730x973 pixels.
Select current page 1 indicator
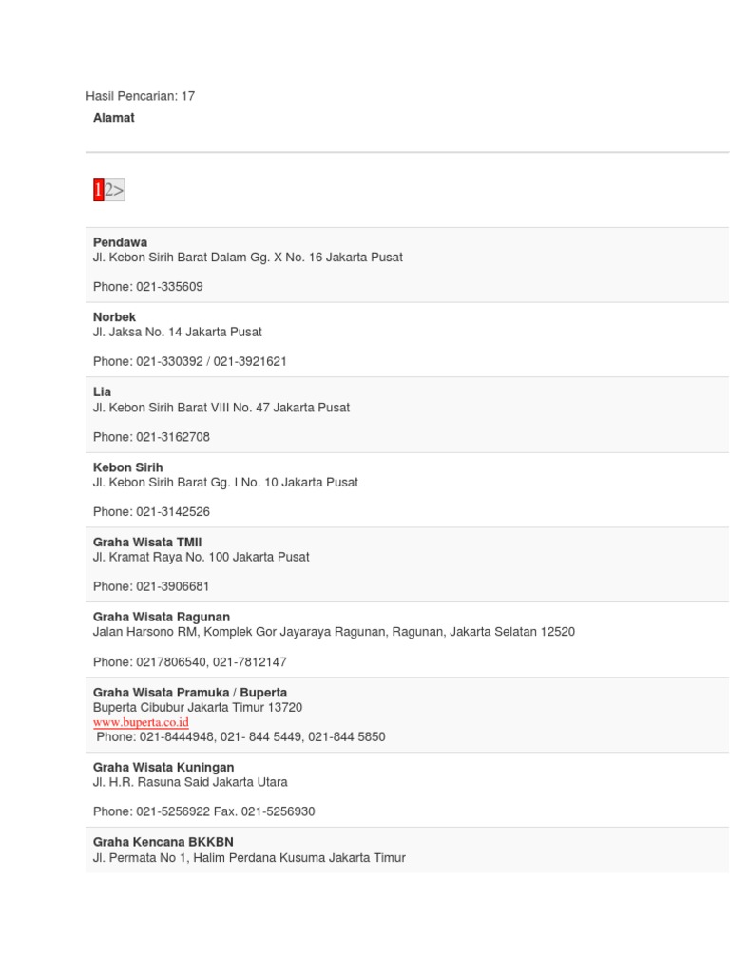coord(98,190)
